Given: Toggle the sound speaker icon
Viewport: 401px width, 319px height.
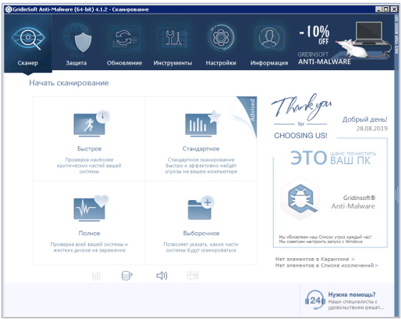Looking at the screenshot, I should pos(162,275).
